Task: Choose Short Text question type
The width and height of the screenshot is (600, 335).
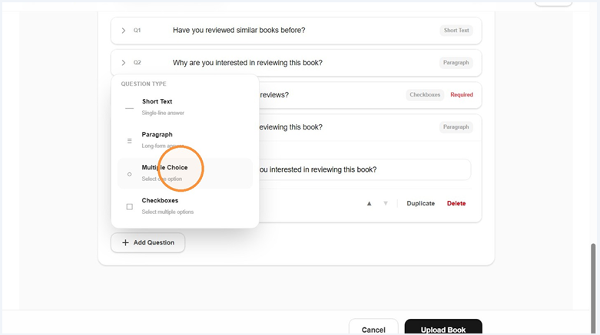Action: point(185,107)
